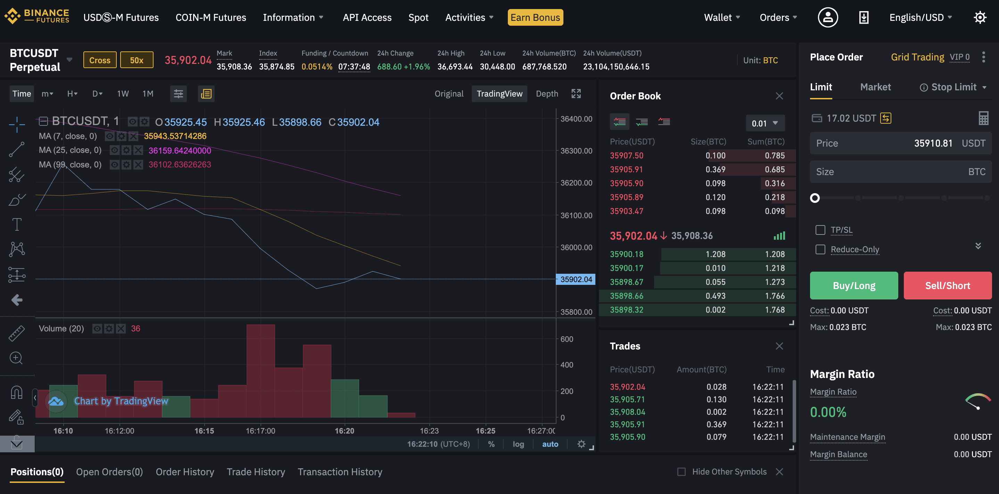The width and height of the screenshot is (999, 494).
Task: Open the order calculator icon
Action: point(983,118)
